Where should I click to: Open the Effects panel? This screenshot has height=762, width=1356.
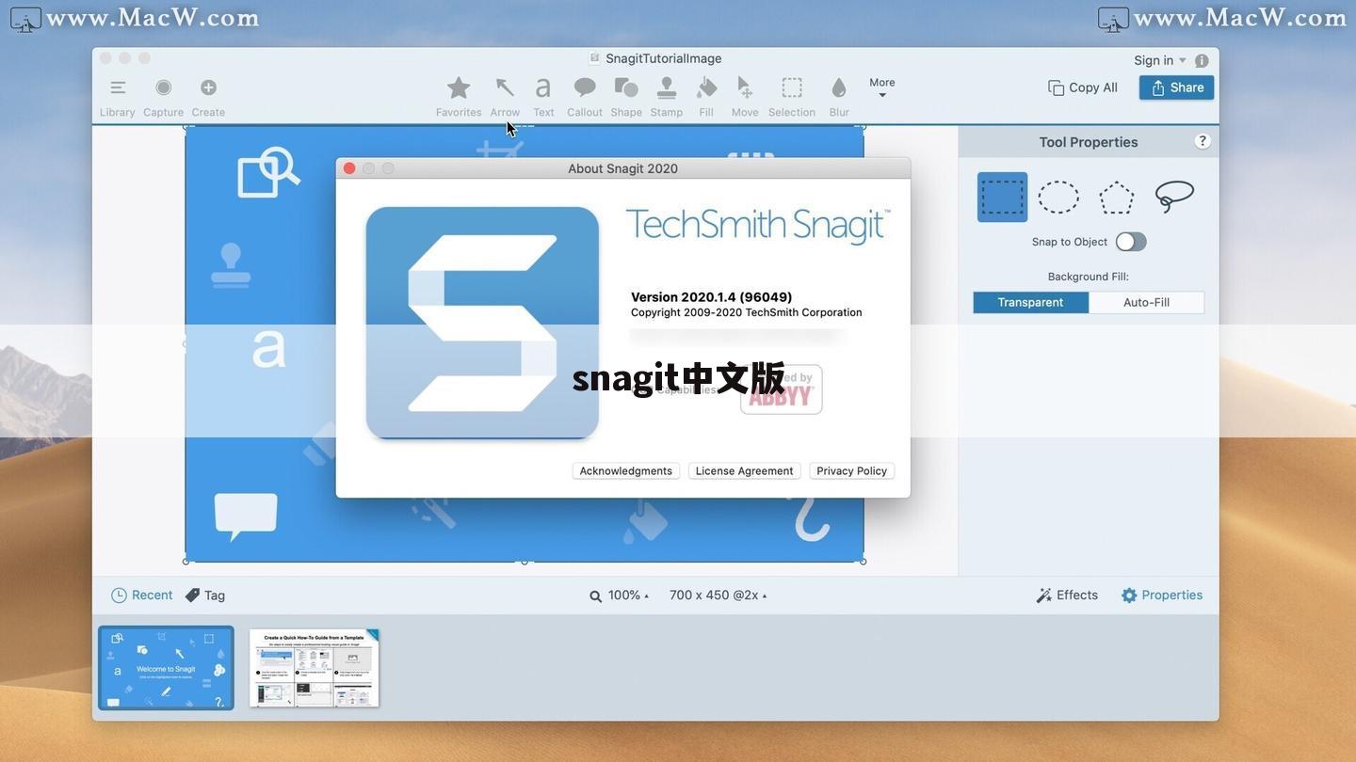coord(1067,595)
